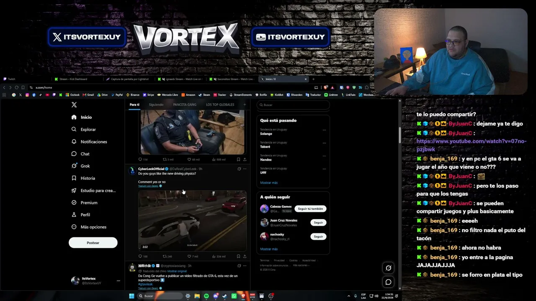Click Mostrar más under trends

pyautogui.click(x=269, y=183)
